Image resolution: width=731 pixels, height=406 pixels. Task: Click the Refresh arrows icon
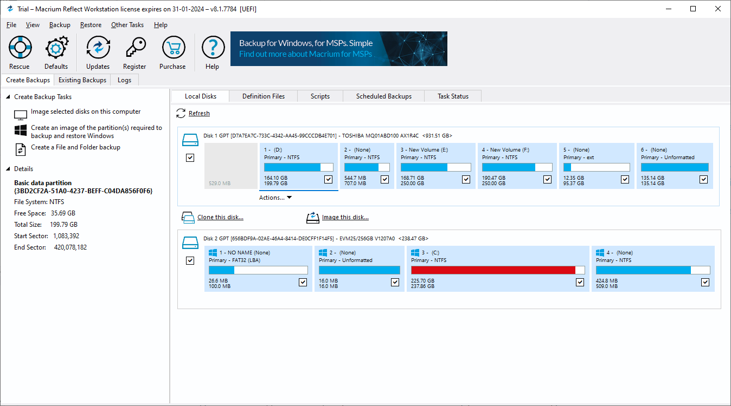point(181,113)
